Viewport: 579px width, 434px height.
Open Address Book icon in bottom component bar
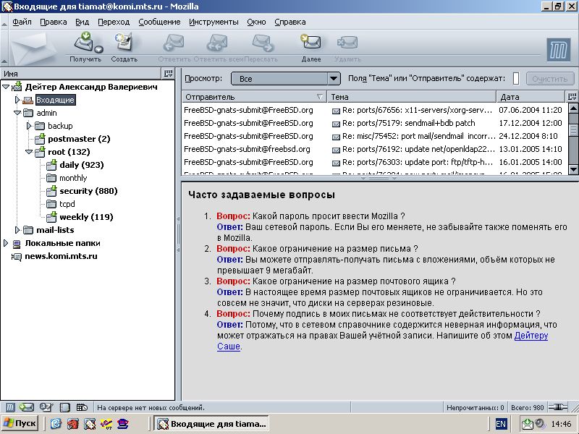64,407
